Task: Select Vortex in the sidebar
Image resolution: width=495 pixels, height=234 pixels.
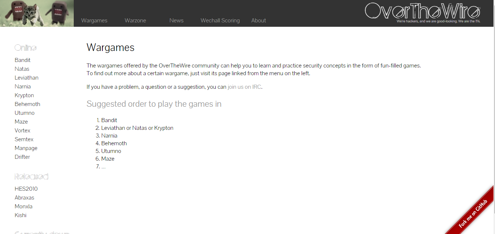Action: 22,131
